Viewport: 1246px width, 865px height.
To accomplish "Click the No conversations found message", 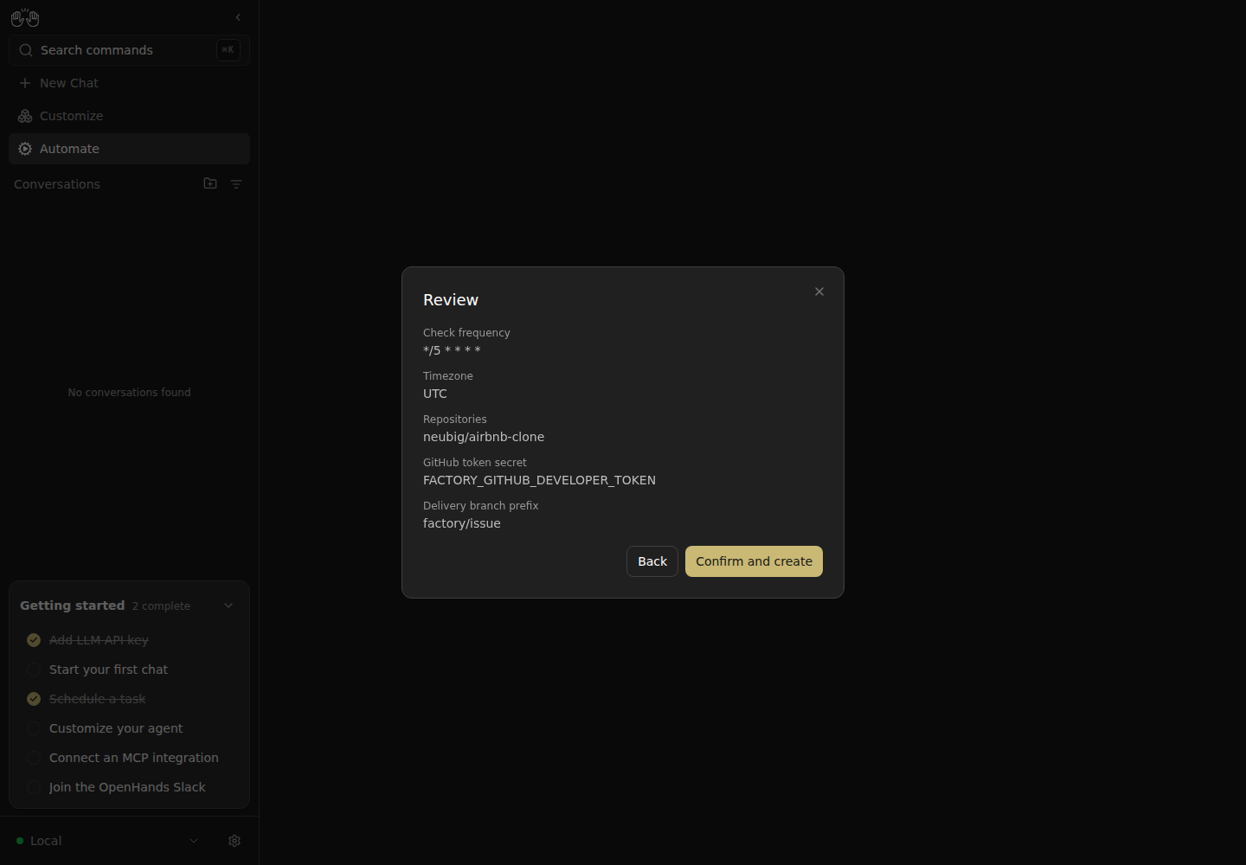I will coord(130,393).
